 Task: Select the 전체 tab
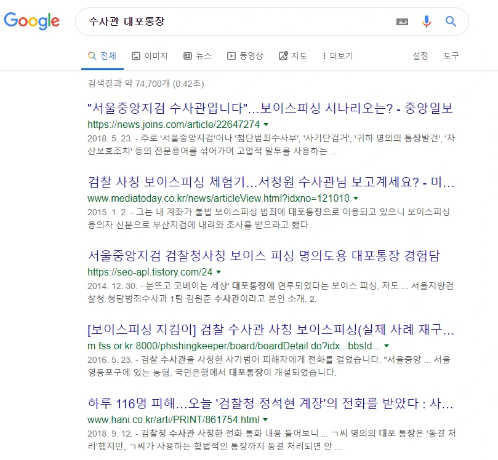(102, 56)
